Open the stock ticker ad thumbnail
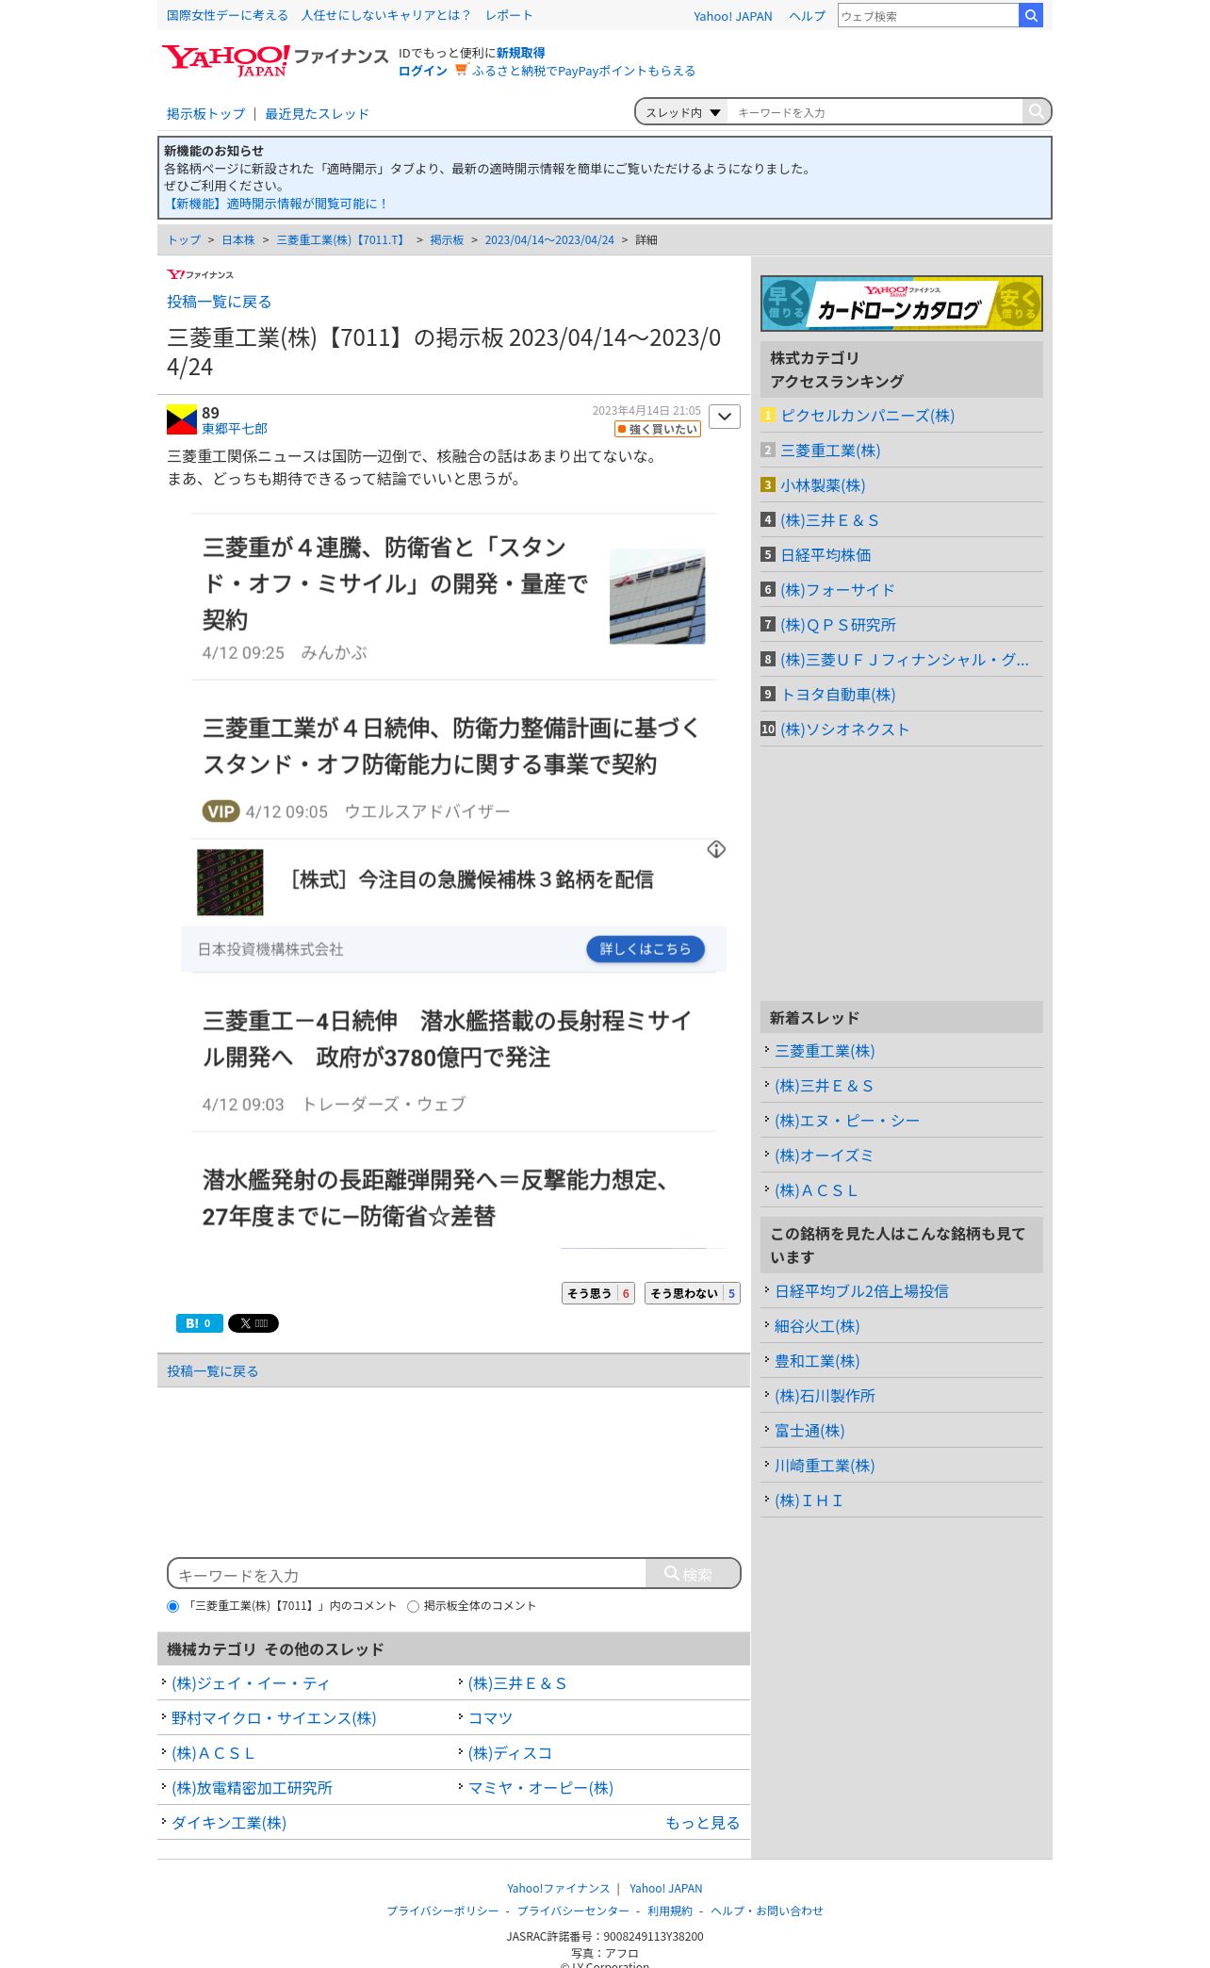The image size is (1210, 1968). (x=230, y=882)
